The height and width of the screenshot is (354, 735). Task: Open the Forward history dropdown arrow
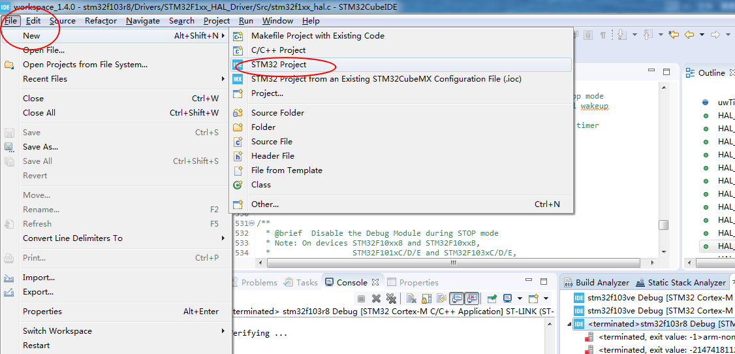[728, 35]
